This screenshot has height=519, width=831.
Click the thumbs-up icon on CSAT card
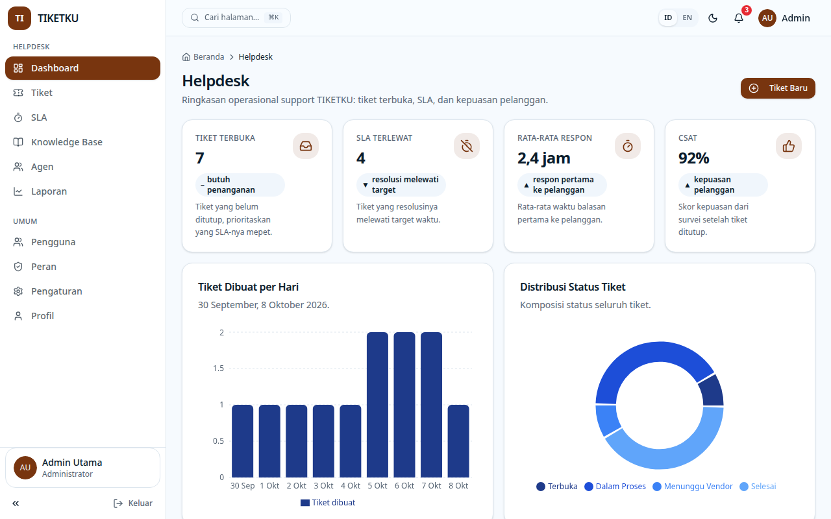coord(789,146)
